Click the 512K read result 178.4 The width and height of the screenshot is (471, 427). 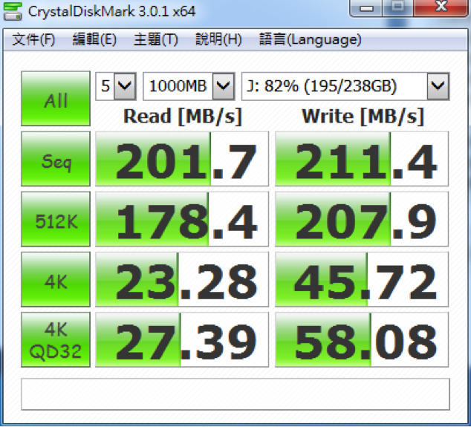click(182, 219)
